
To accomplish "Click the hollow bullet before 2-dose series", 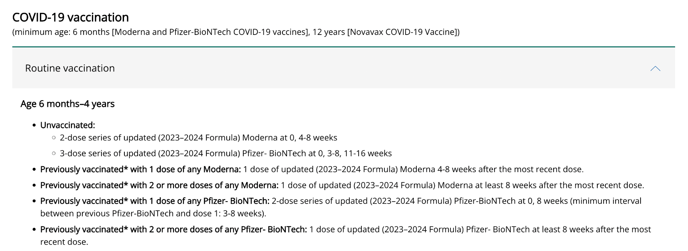I will click(x=54, y=138).
